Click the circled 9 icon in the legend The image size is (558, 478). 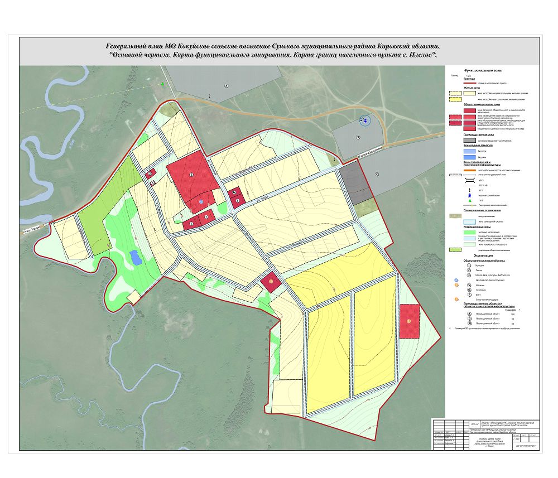[469, 319]
